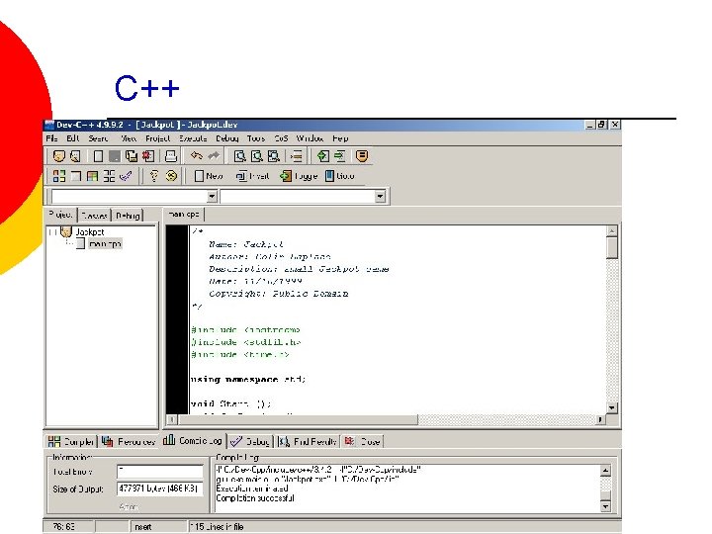Click the Debug checkmark icon in toolbar
This screenshot has width=712, height=534.
(126, 176)
